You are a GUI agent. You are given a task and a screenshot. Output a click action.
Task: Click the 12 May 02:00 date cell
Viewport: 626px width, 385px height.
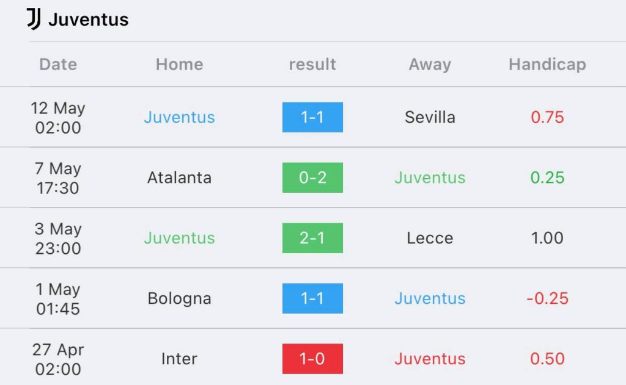click(58, 118)
